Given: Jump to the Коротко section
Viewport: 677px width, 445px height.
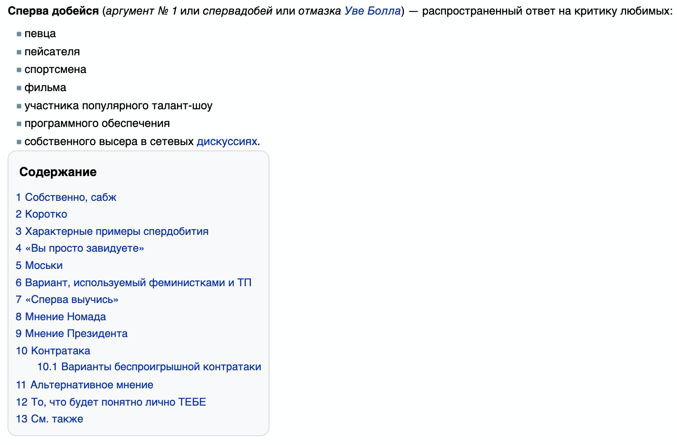Looking at the screenshot, I should (x=42, y=214).
